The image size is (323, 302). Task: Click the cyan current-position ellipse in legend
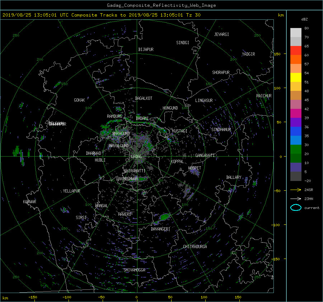tap(296, 208)
